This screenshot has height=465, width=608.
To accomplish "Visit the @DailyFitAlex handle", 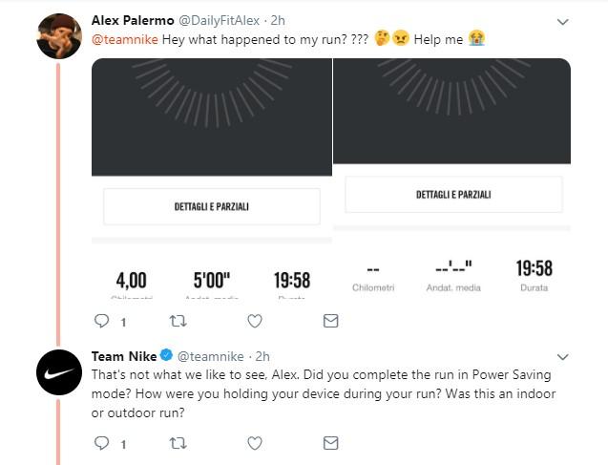I will [219, 20].
